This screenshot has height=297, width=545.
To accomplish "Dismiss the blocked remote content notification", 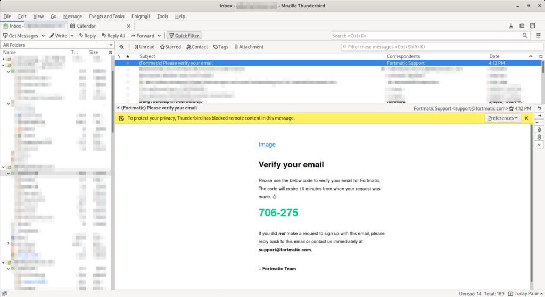I will click(526, 118).
